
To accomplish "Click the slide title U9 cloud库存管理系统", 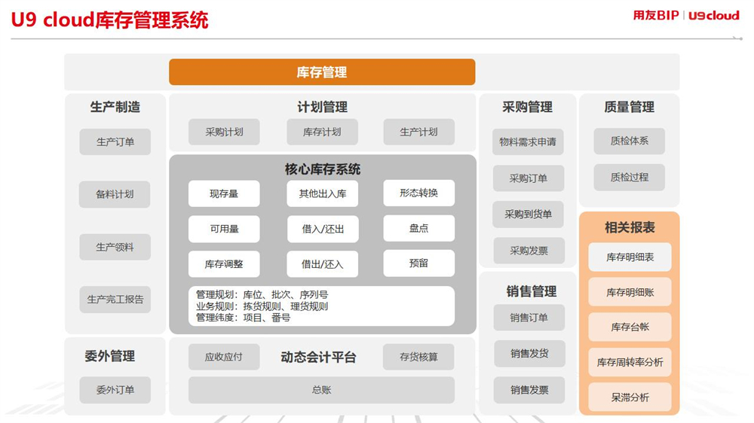I will point(109,20).
